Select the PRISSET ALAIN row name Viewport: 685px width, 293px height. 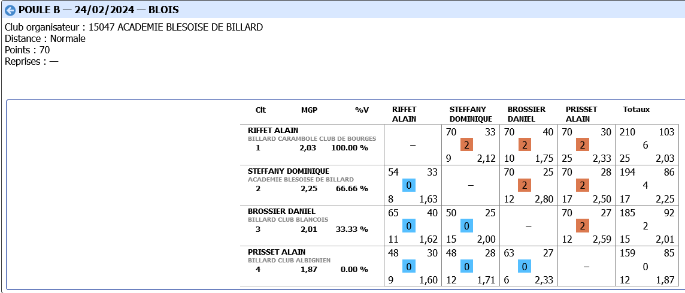pos(277,252)
